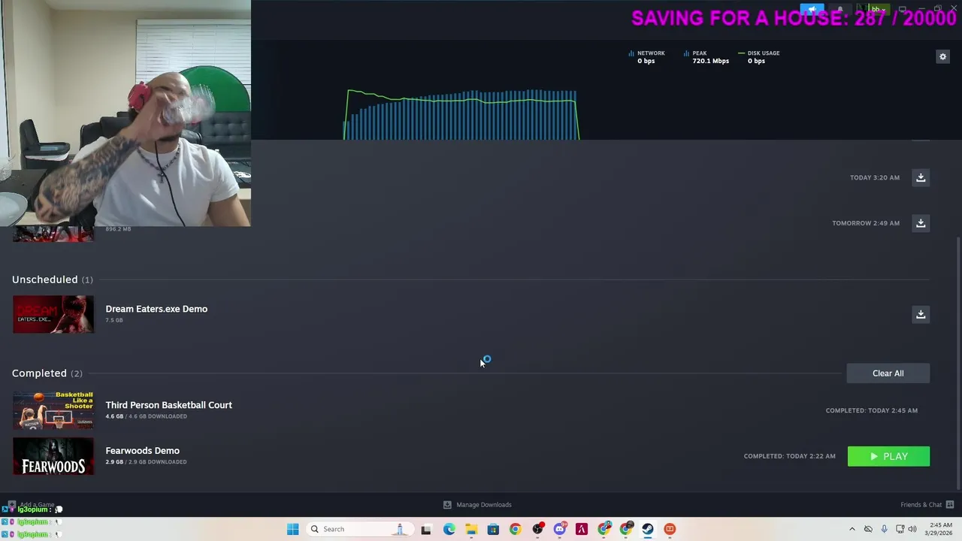Open the orange taskbar app icon

pyautogui.click(x=670, y=529)
